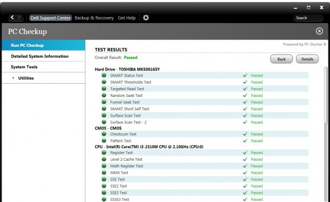
Task: Click help icon beside Random Seek Test
Action: tap(104, 95)
